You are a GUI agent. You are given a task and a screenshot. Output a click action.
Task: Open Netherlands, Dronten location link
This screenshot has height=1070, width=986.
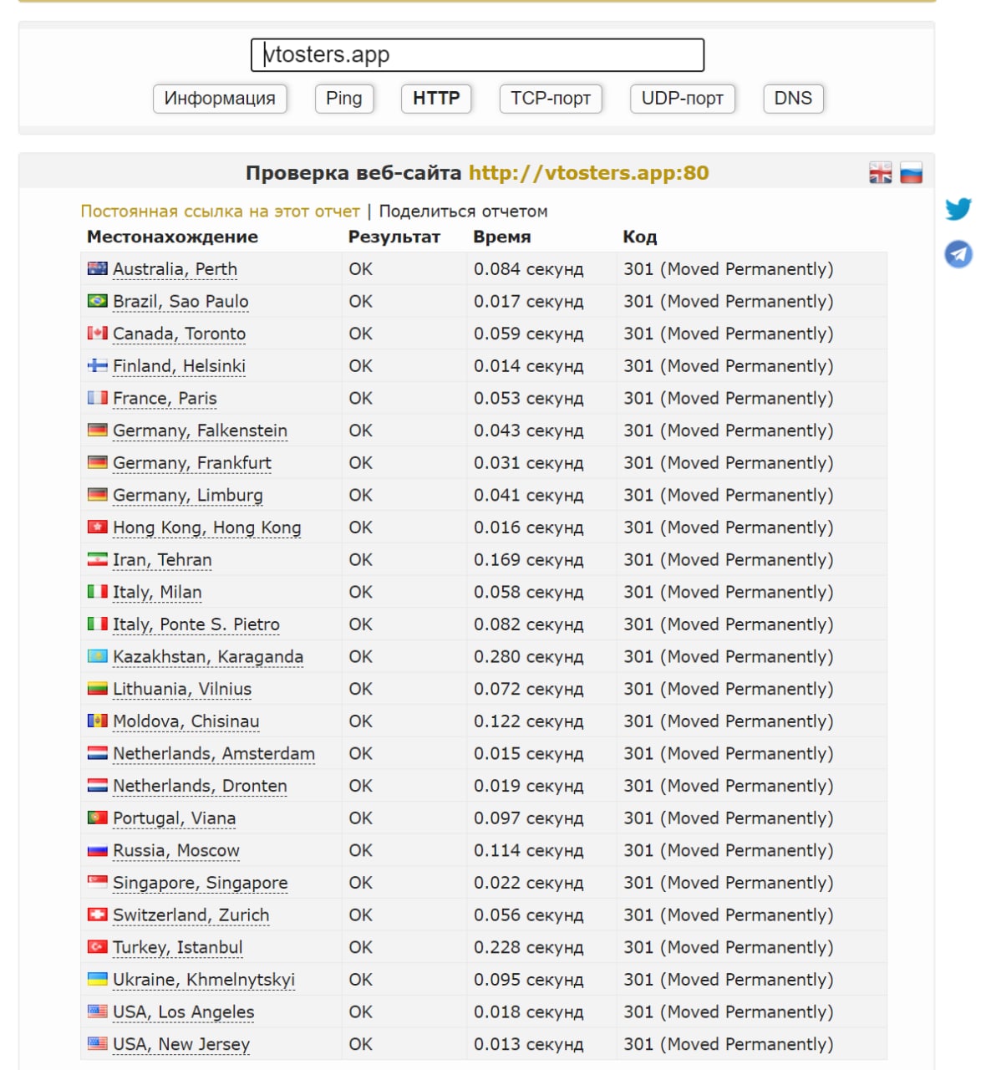(200, 786)
